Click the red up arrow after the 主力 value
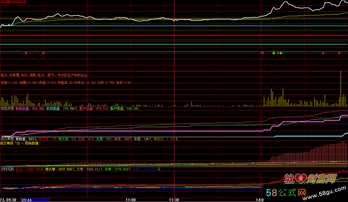 click(x=42, y=169)
